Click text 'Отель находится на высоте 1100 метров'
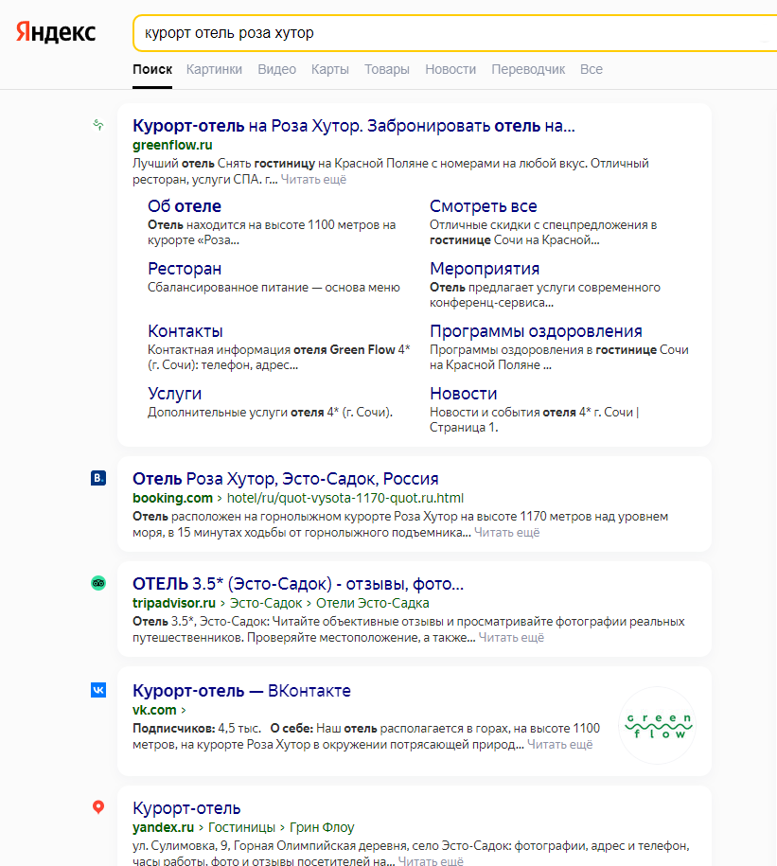Screen dimensions: 777x866 pos(272,225)
